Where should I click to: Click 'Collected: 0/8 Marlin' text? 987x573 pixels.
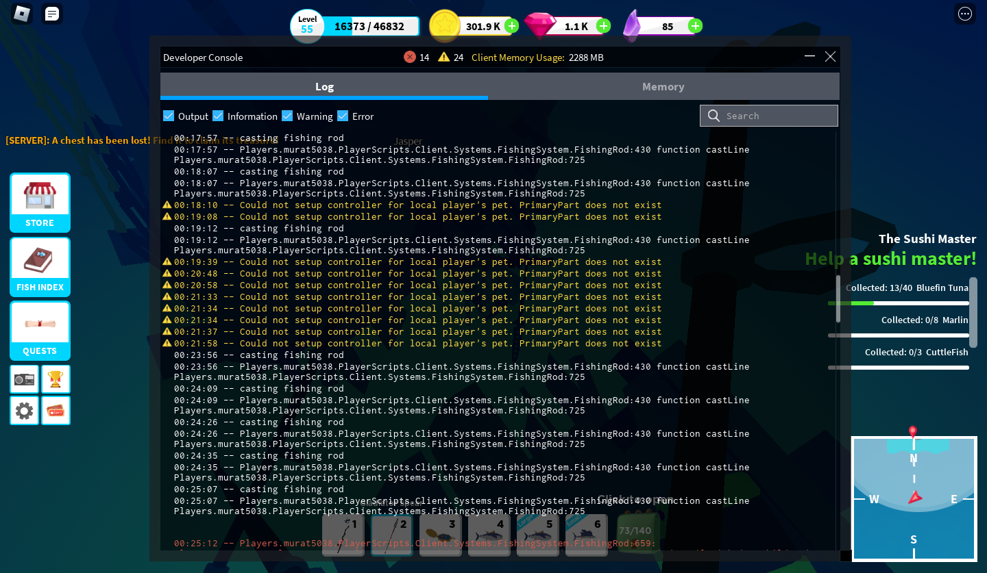coord(925,320)
